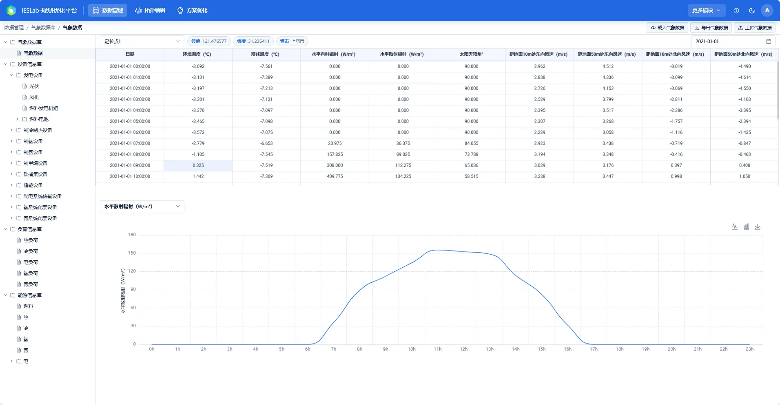Screen dimensions: 780x405
Task: Click 导出气象数据 button
Action: click(x=711, y=28)
